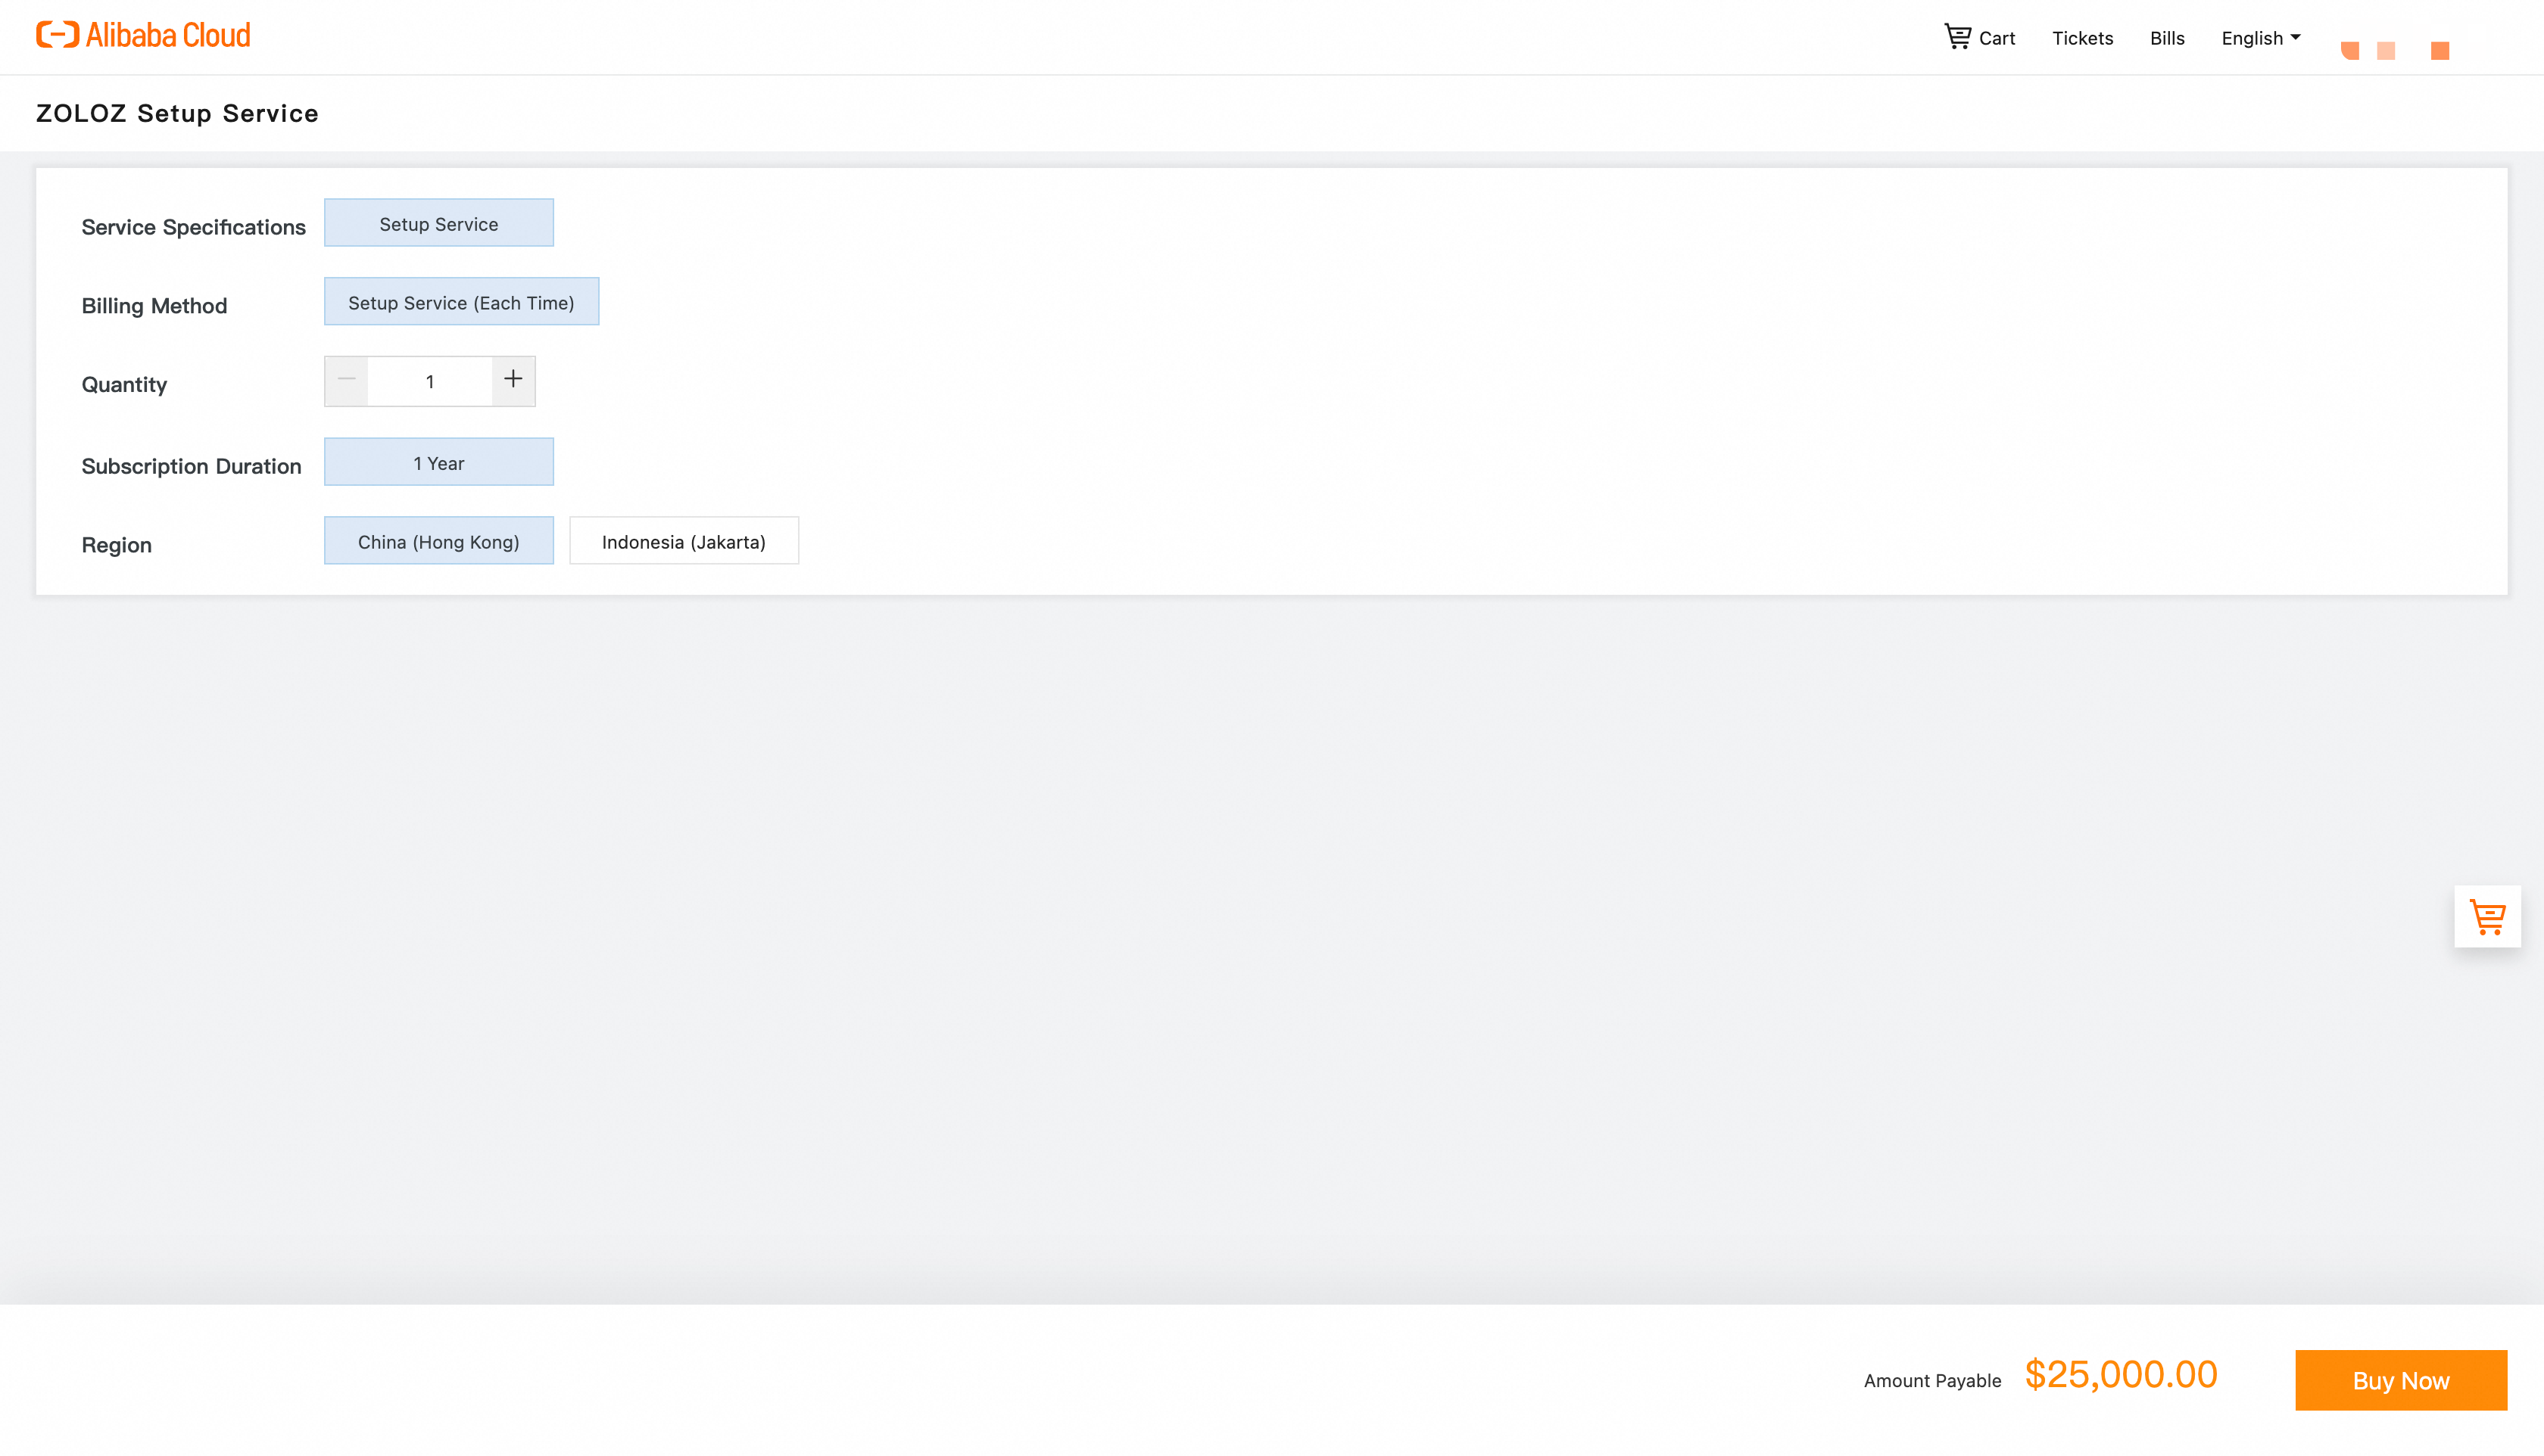
Task: Click the quantity number input field
Action: (x=430, y=381)
